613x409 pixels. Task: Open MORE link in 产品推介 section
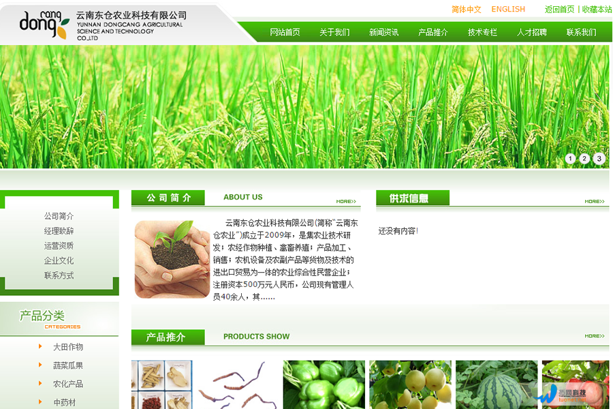(x=594, y=336)
